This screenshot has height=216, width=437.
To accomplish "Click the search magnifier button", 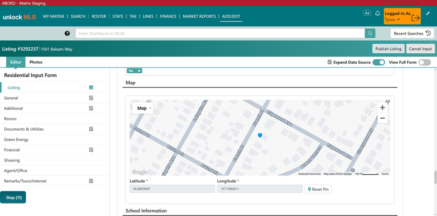I will tap(370, 33).
